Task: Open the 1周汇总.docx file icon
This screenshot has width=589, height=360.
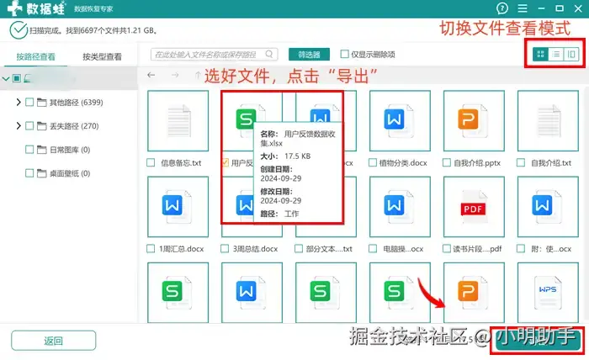Action: pos(178,207)
